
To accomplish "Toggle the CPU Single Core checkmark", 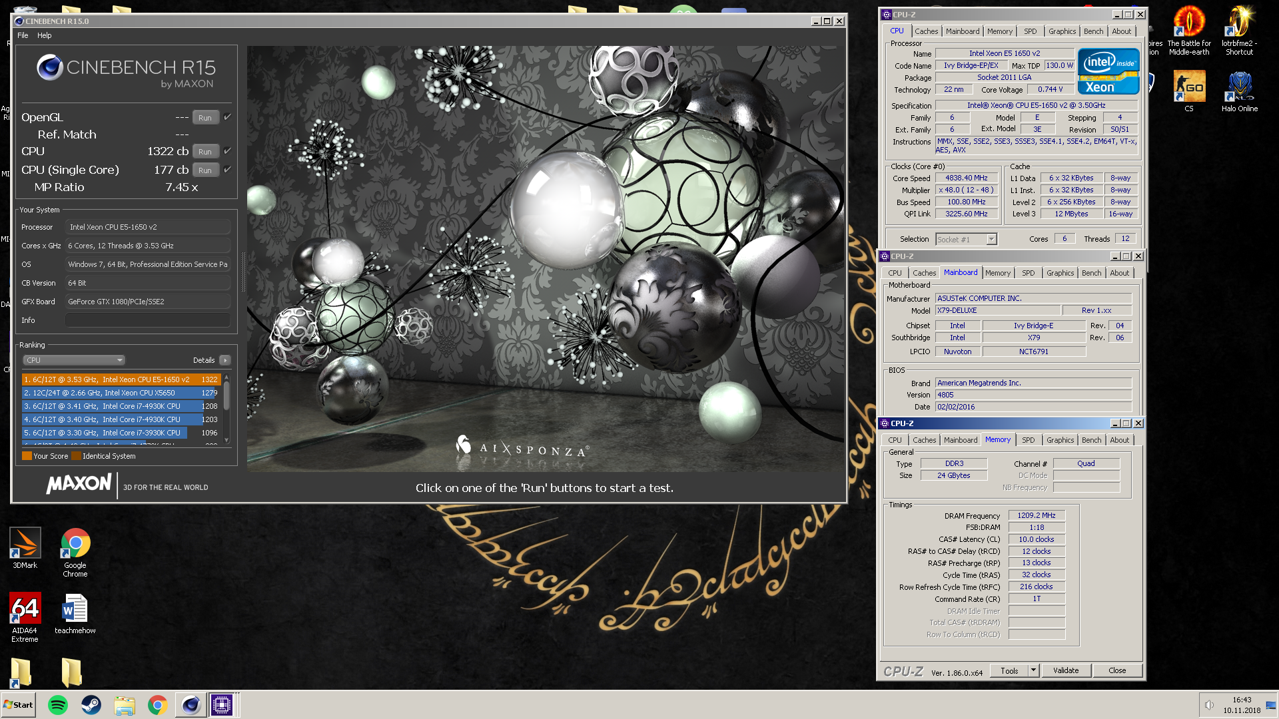I will [x=227, y=170].
